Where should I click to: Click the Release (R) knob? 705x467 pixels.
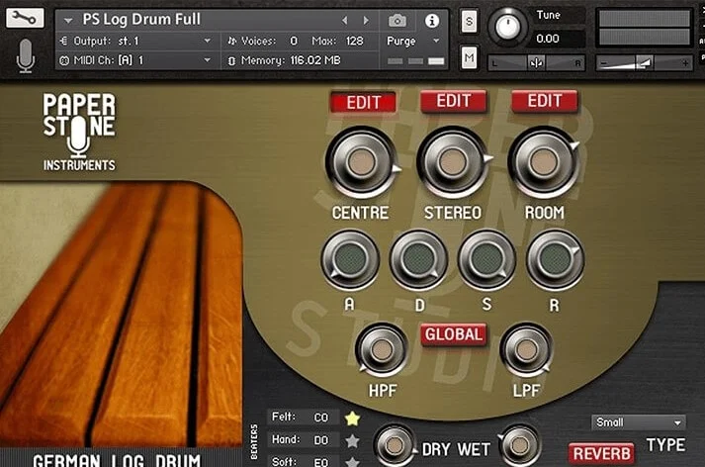[x=556, y=259]
